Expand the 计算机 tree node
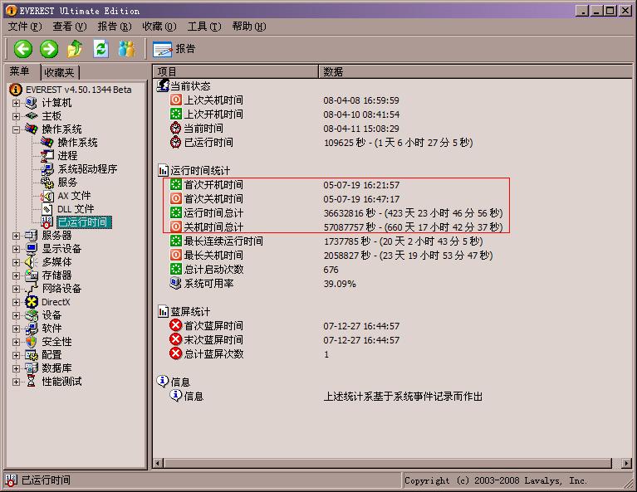The image size is (637, 492). click(16, 103)
